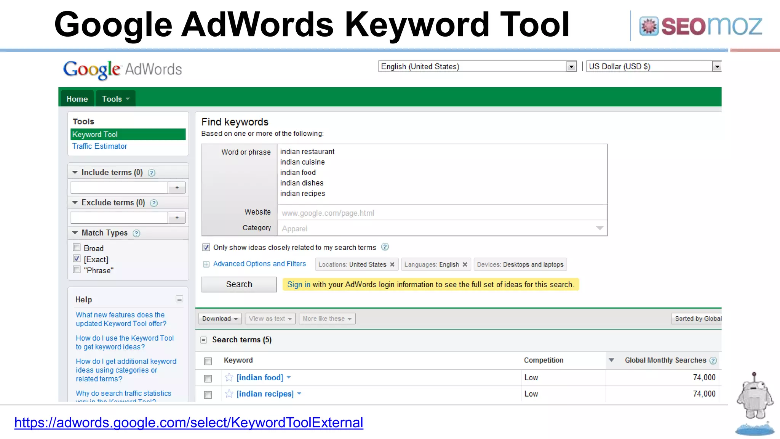Screen dimensions: 780x439
Task: Open Traffic Estimator from sidebar
Action: [x=100, y=146]
